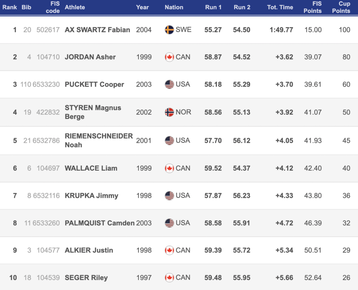Select the Cup Points column header
The width and height of the screenshot is (358, 290).
[341, 7]
